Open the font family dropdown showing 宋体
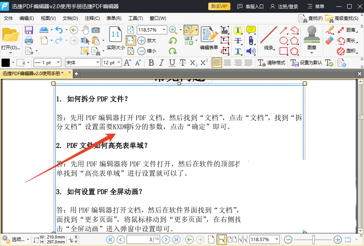364x246 pixels. (x=83, y=62)
